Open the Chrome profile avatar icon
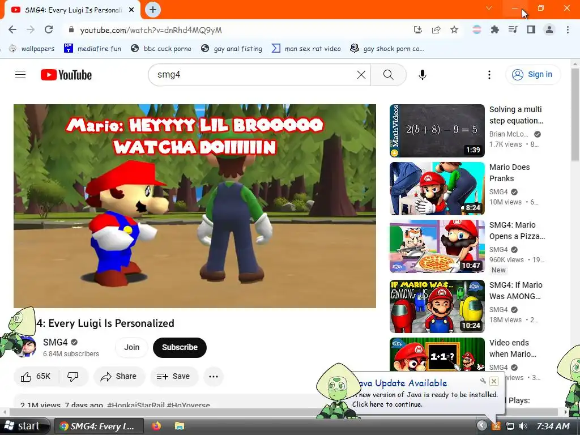The image size is (580, 435). [549, 30]
